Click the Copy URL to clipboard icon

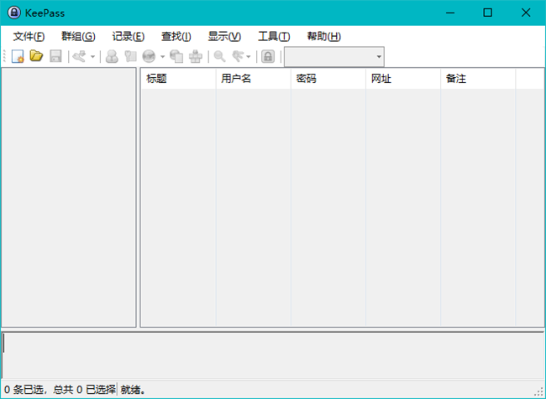click(176, 56)
